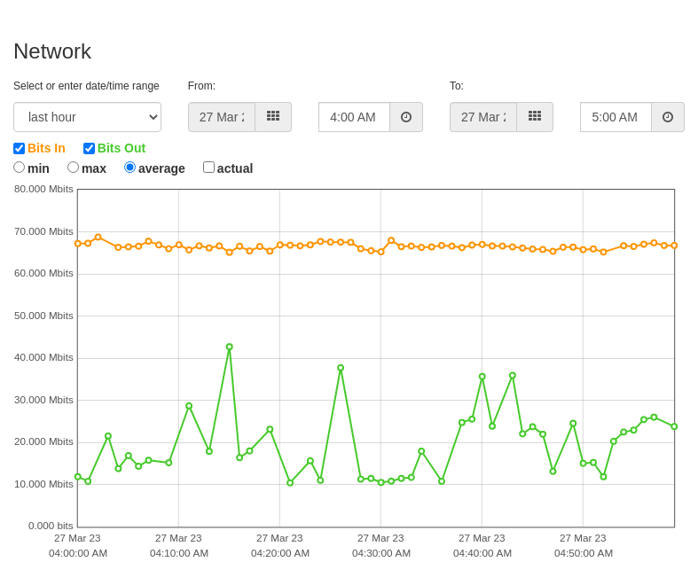Click the first orange Bits In point at 04:00
Screen dimensions: 698x562
click(78, 244)
